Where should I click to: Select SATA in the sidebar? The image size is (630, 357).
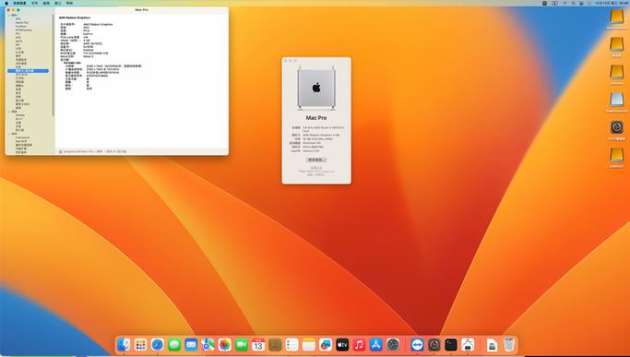(18, 41)
